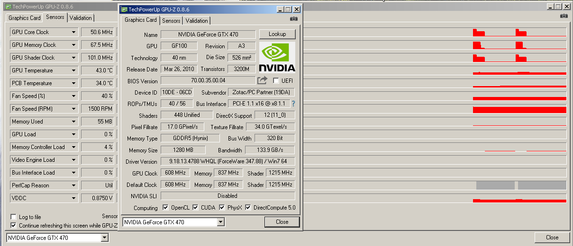The width and height of the screenshot is (573, 246).
Task: Open the Memory Used sensor dropdown
Action: (73, 122)
